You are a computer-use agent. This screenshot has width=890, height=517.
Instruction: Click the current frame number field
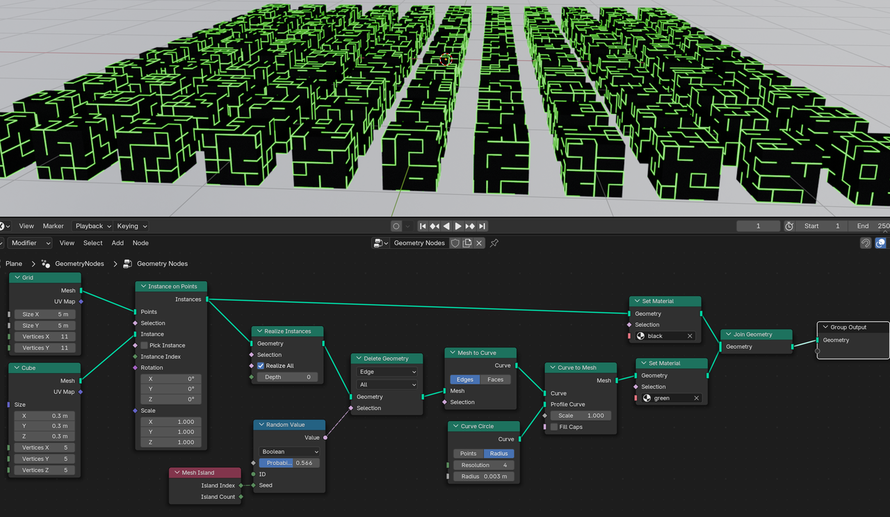tap(758, 226)
